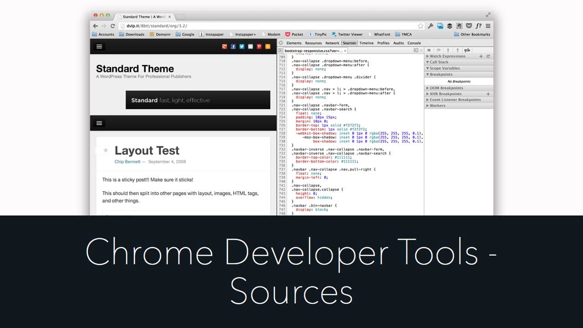Open the Pocket bookmark
The image size is (583, 328).
(294, 34)
